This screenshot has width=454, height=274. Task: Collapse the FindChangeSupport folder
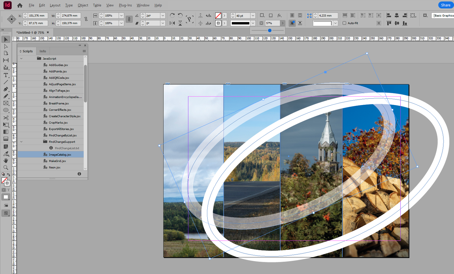click(x=21, y=142)
